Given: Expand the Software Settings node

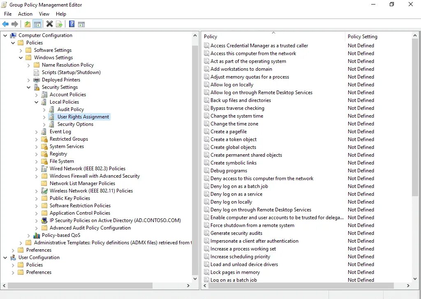Looking at the screenshot, I should click(x=21, y=50).
